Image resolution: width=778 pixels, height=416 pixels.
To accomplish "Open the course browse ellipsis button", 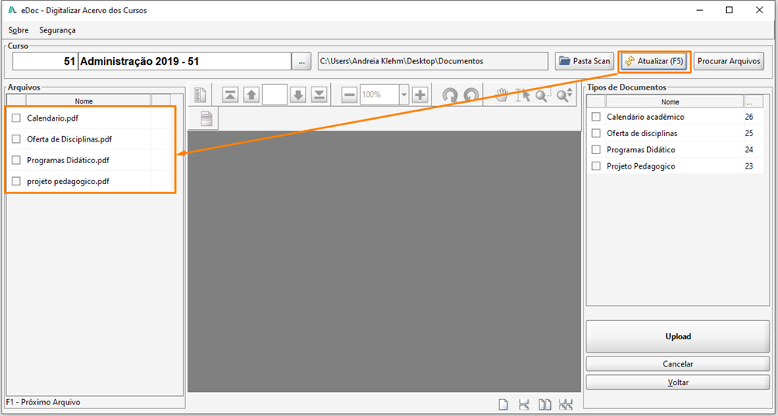I will tap(301, 61).
